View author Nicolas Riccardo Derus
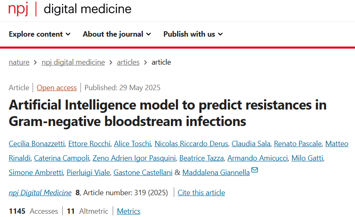355x217 pixels. coord(191,144)
